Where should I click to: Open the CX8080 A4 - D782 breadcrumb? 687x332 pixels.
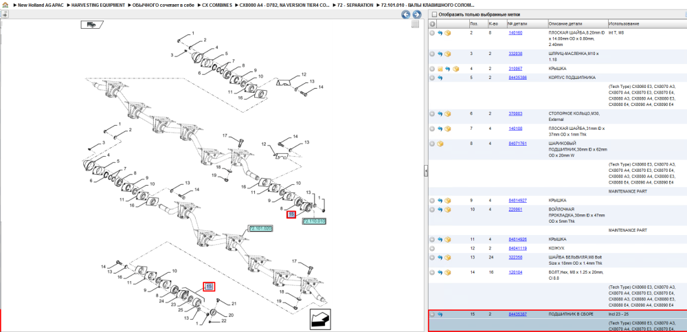coord(285,5)
